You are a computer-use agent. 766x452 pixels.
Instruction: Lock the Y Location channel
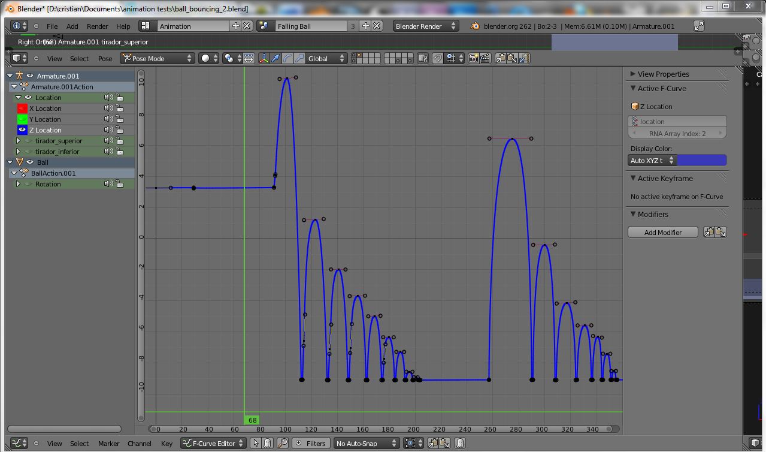120,119
